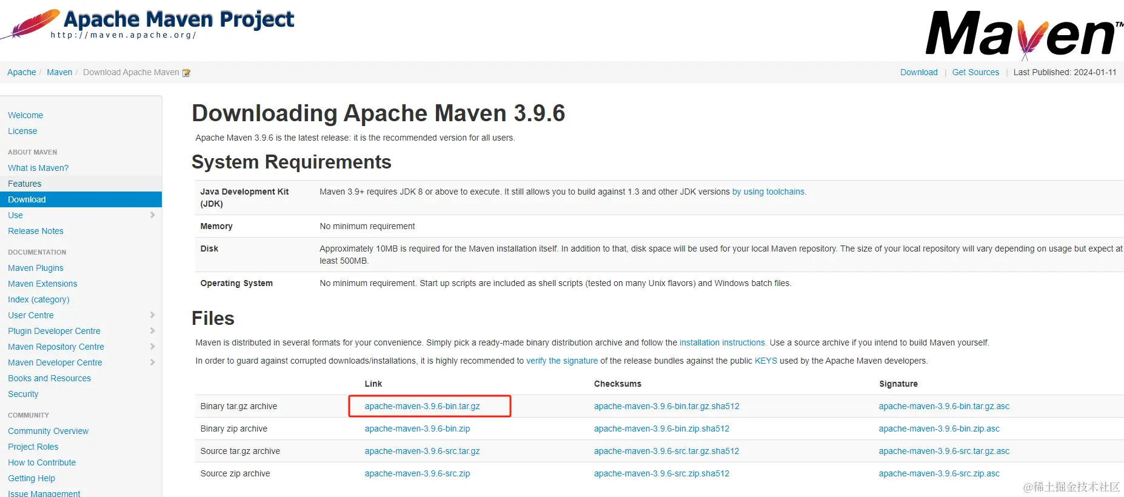Open How to Contribute page
The height and width of the screenshot is (497, 1124).
point(42,462)
